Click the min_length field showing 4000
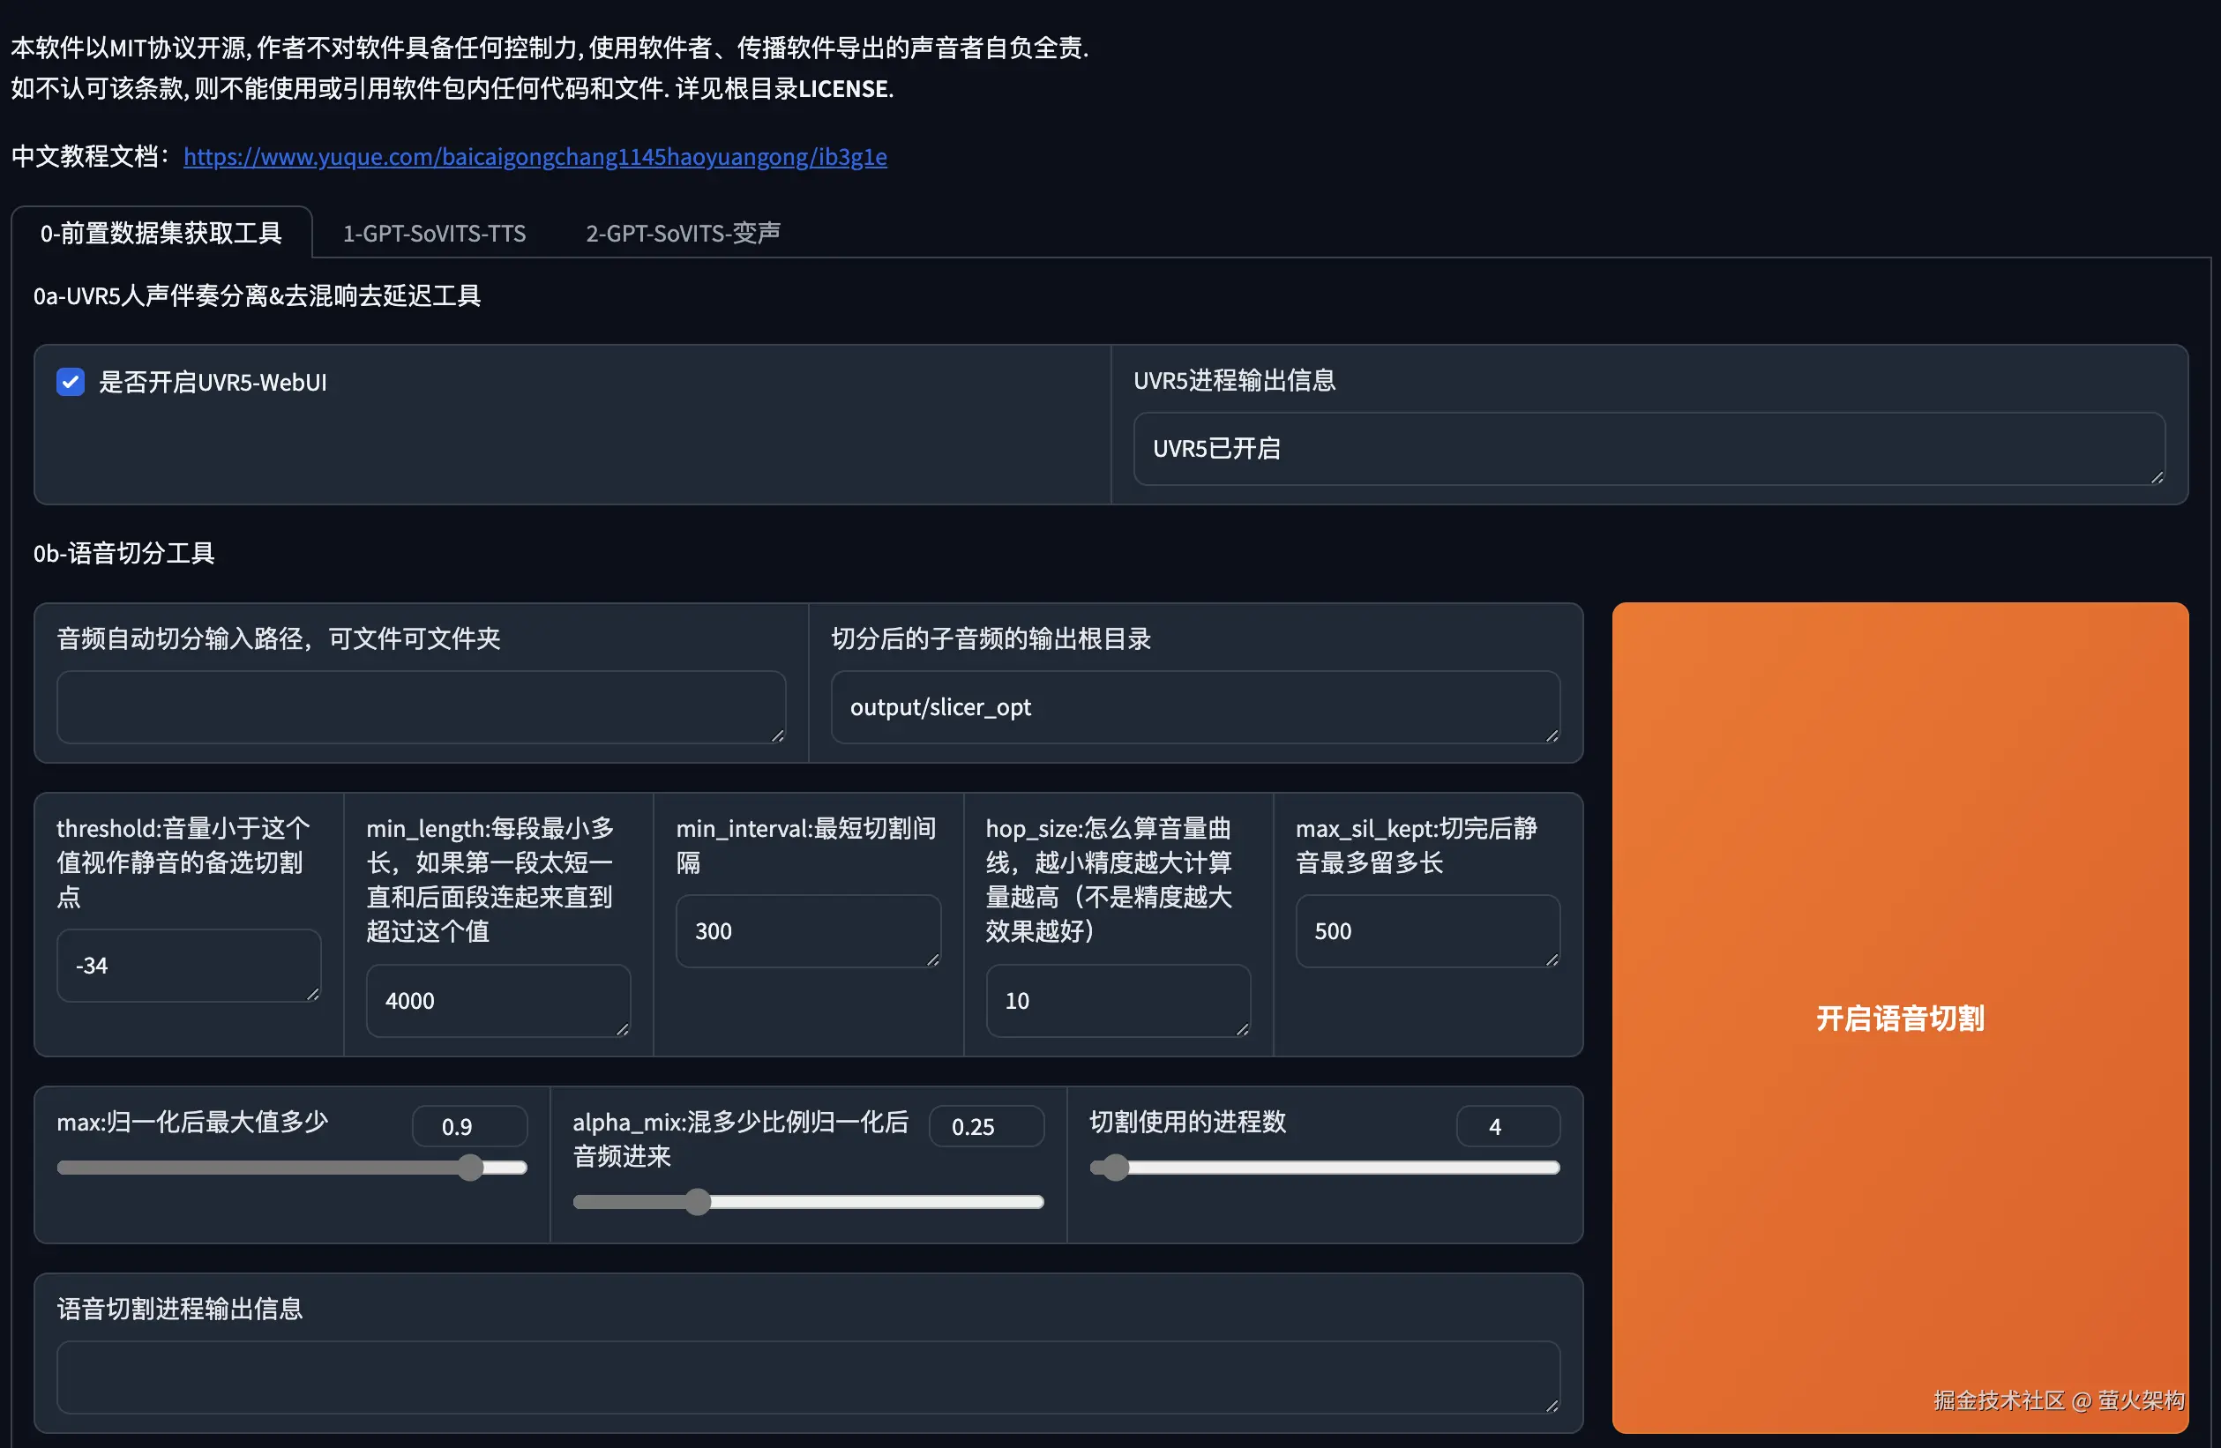 click(497, 1000)
